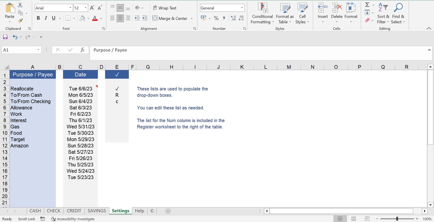
Task: Click the Copy icon
Action: pyautogui.click(x=20, y=13)
